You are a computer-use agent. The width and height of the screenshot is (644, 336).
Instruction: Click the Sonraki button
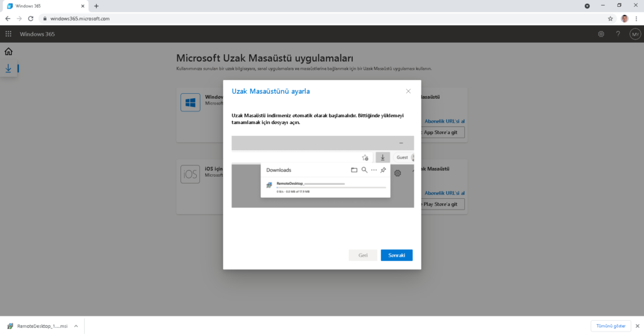click(396, 255)
